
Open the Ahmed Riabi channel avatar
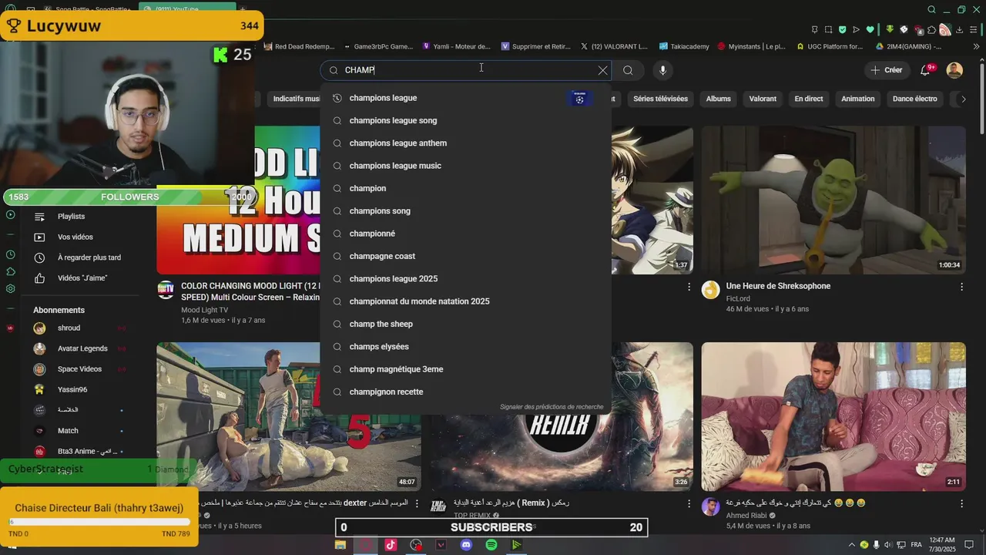[711, 506]
